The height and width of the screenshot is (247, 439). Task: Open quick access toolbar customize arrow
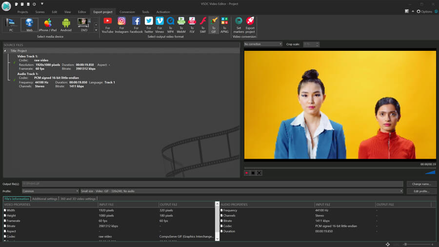pyautogui.click(x=42, y=4)
